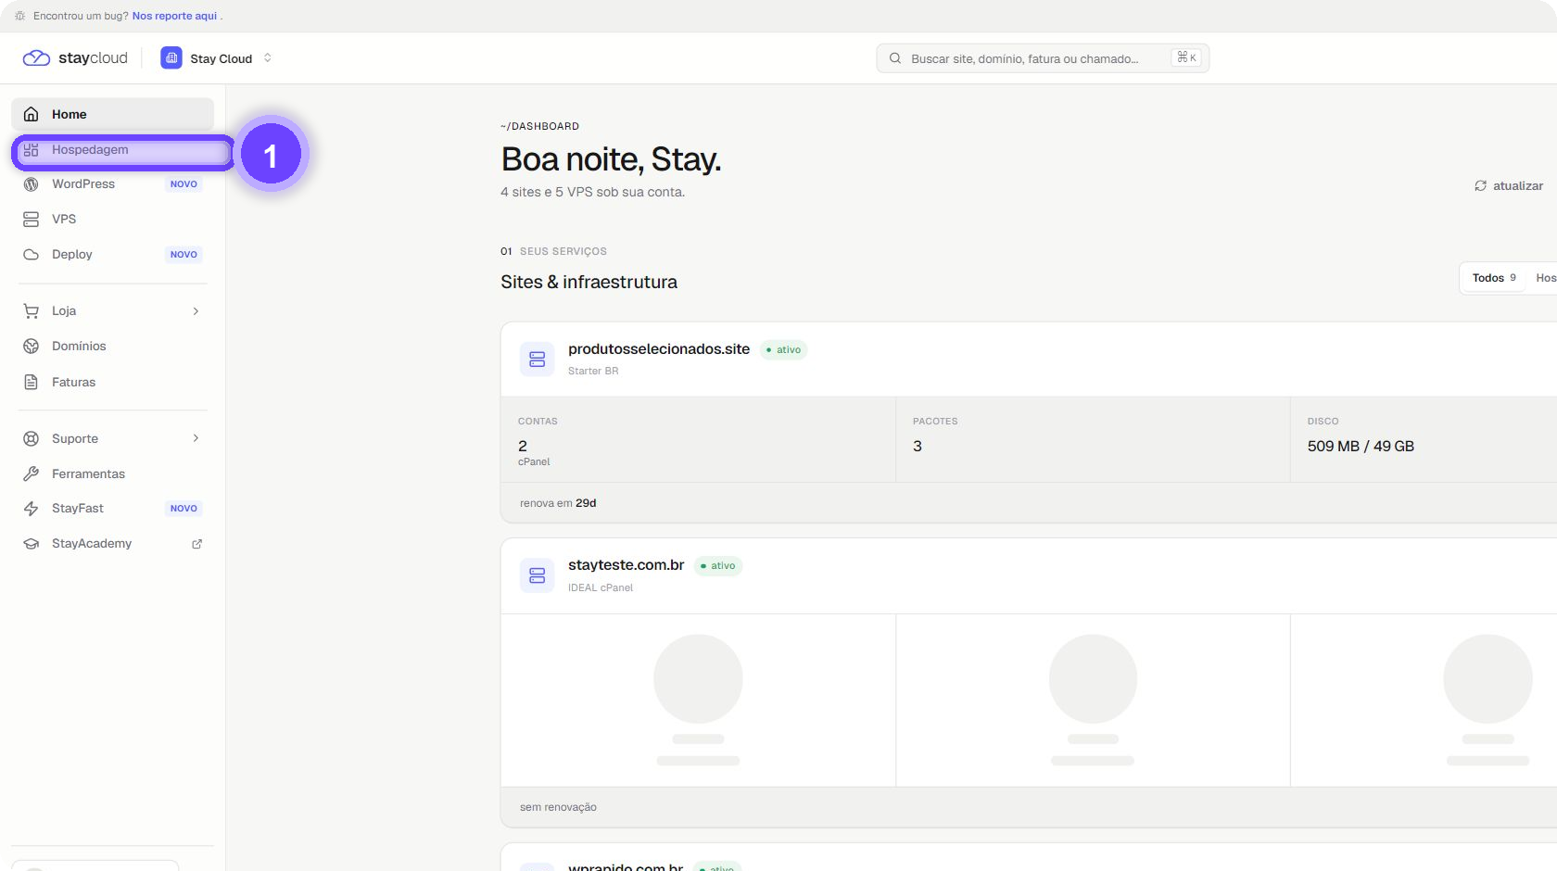Screen dimensions: 1557x871
Task: Open VPS section in sidebar
Action: (112, 219)
